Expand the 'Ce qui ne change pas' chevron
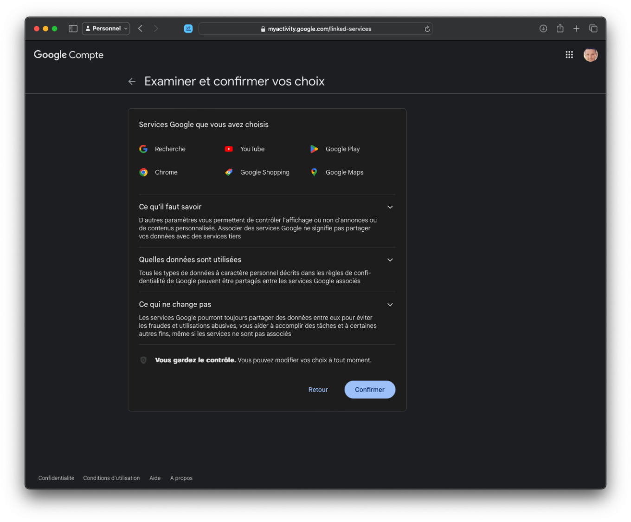631x522 pixels. pyautogui.click(x=390, y=305)
